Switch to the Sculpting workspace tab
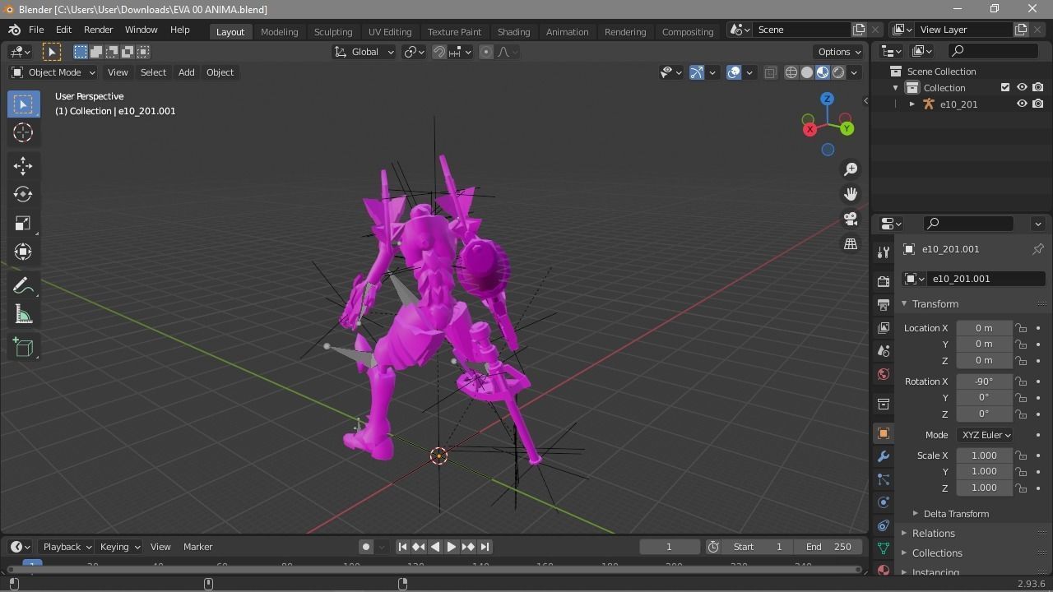This screenshot has width=1053, height=592. point(333,31)
